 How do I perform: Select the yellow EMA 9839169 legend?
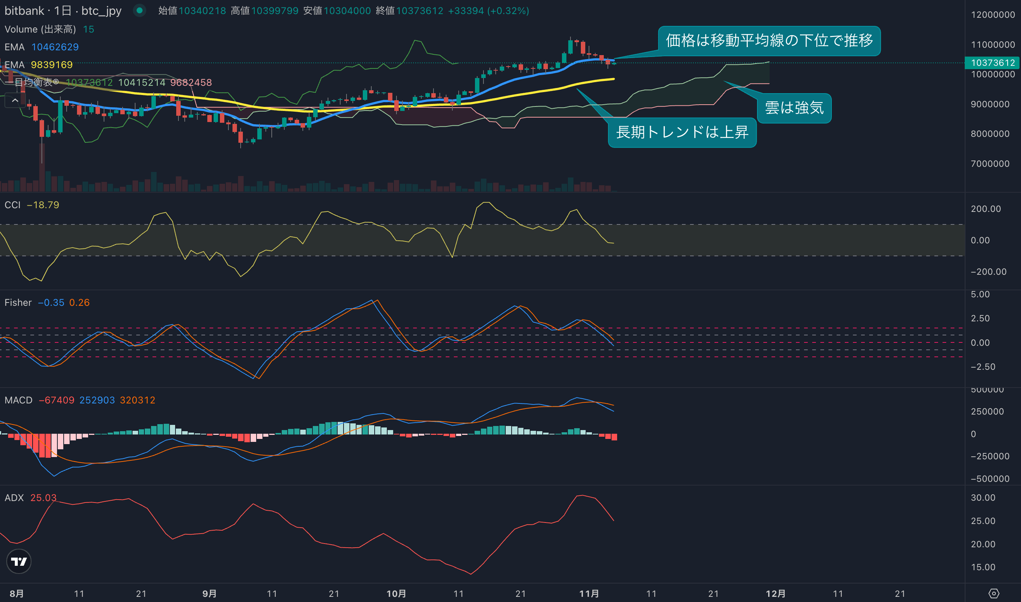39,64
